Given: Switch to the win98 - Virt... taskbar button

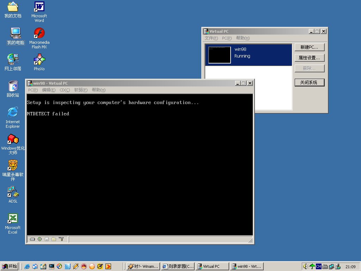Looking at the screenshot, I should (x=247, y=266).
